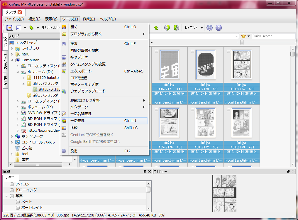
Task: Click the icon beside タイムスタンプの変更
Action: (x=64, y=64)
